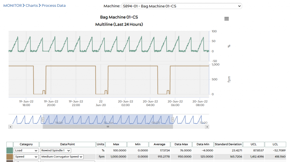This screenshot has height=162, width=291.
Task: Click the green Load color swatch
Action: [x=10, y=150]
